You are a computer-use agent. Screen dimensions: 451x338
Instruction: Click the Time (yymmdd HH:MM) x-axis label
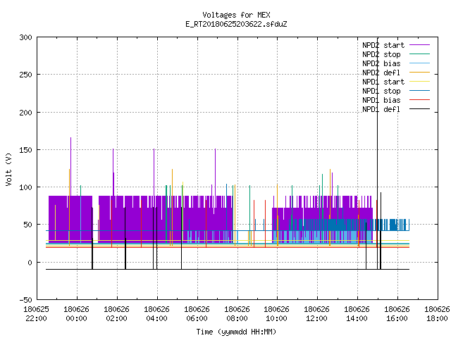click(236, 332)
